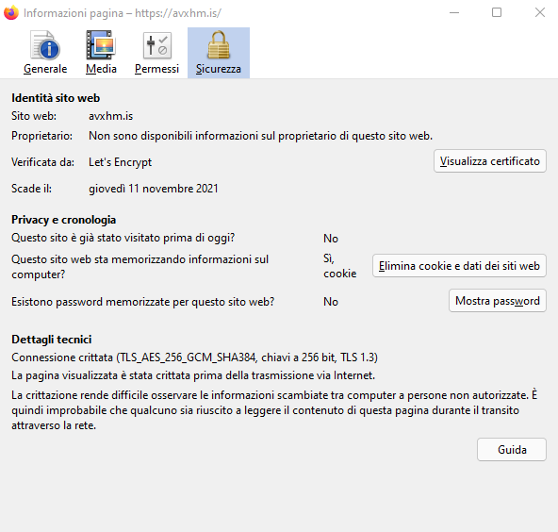Click the 'Sì, cookie' answer text
The image size is (558, 532).
340,266
